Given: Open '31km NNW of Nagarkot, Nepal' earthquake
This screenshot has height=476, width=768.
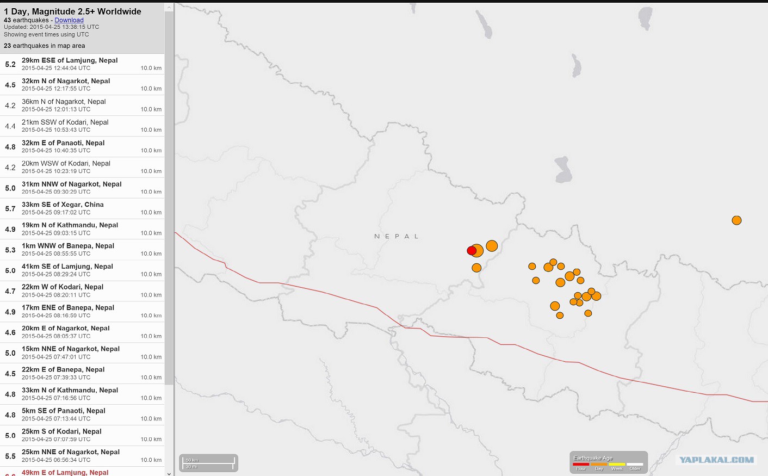Looking at the screenshot, I should click(x=82, y=188).
